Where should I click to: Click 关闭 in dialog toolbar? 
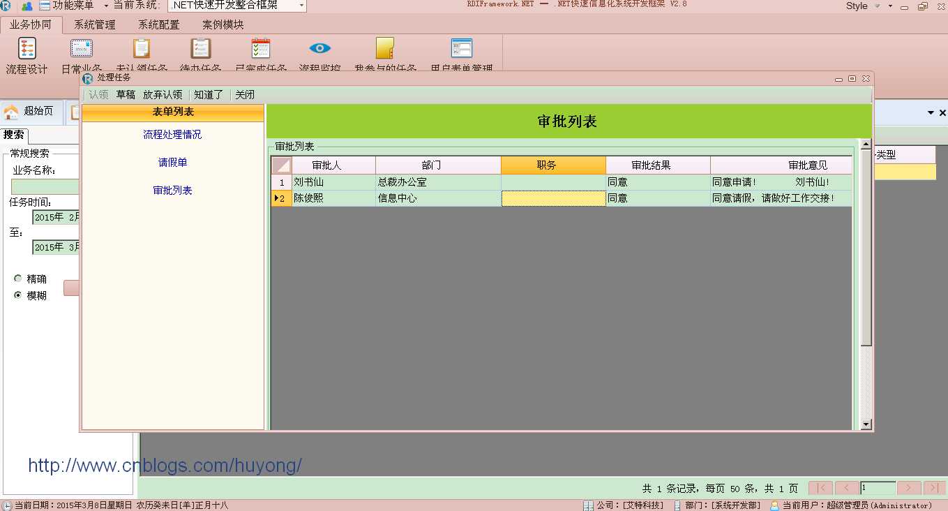(245, 95)
